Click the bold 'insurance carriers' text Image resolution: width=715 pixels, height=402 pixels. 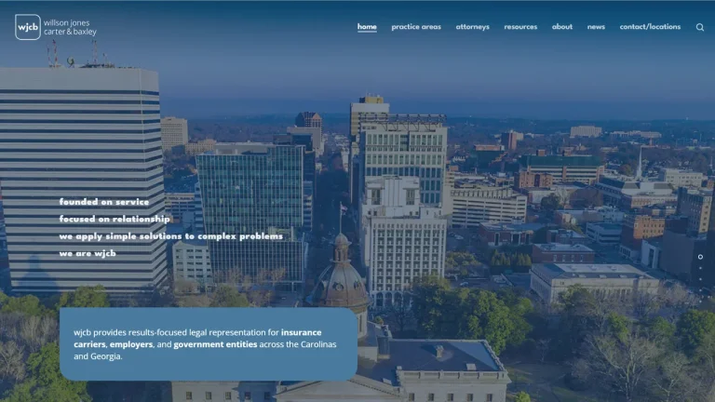coord(301,332)
